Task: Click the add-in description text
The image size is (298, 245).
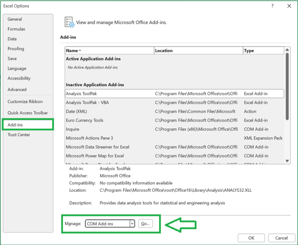Action: (162, 203)
